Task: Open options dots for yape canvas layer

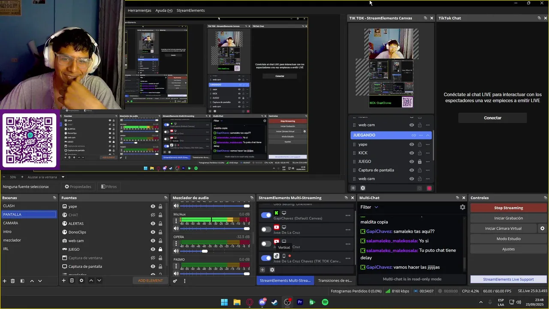Action: pyautogui.click(x=428, y=144)
